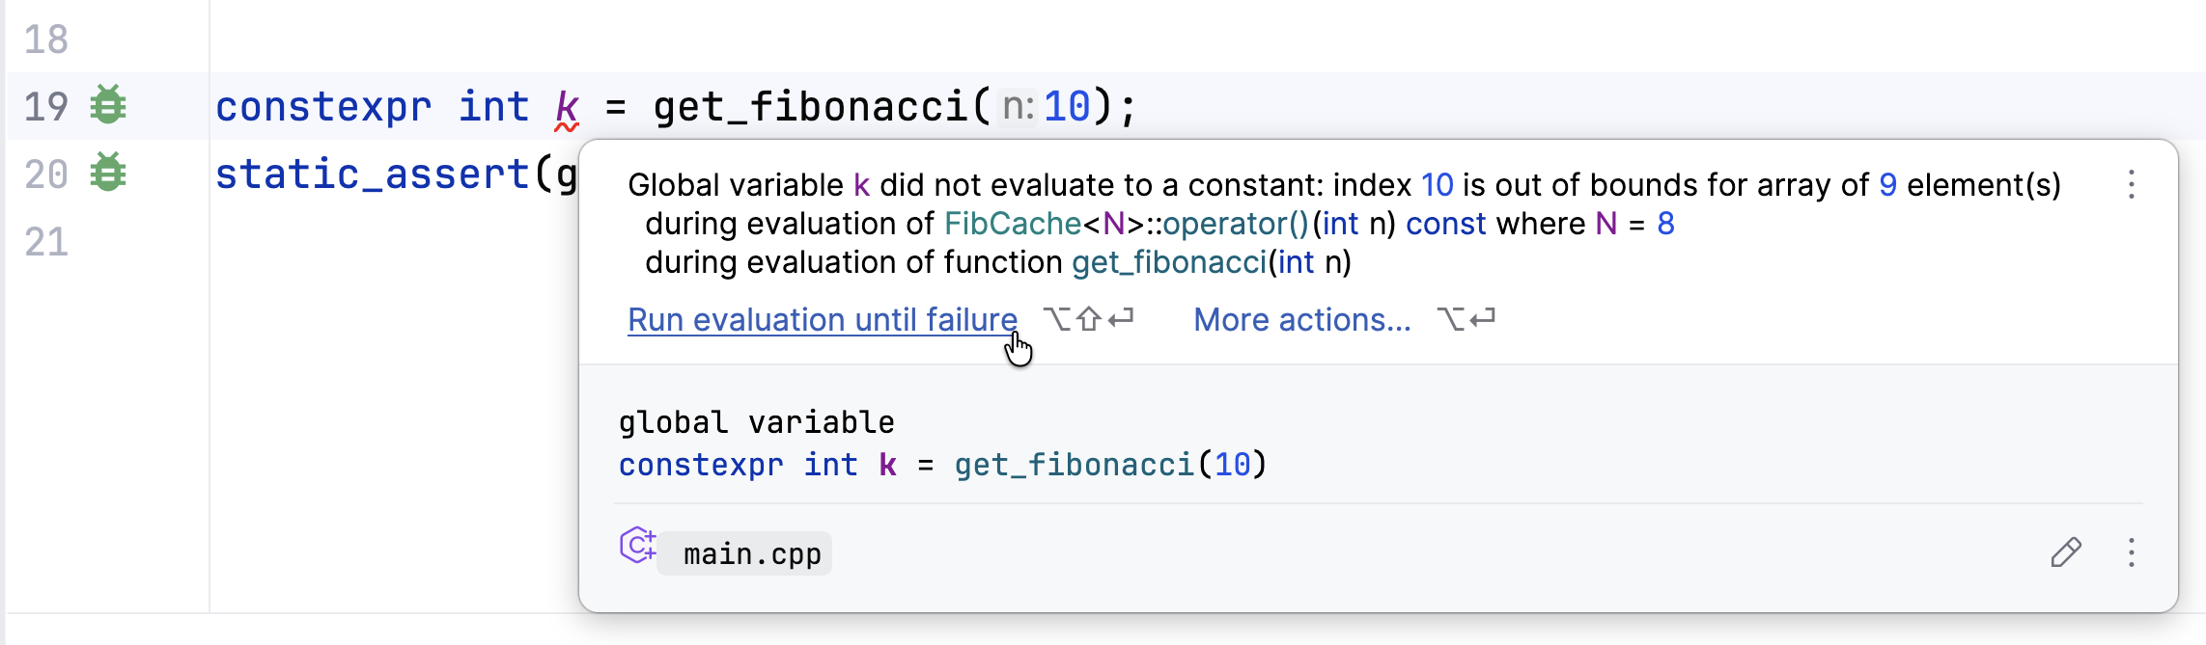Click get_fibonacci in the popup's declaration code
Screen dimensions: 2206x645
tap(1075, 466)
